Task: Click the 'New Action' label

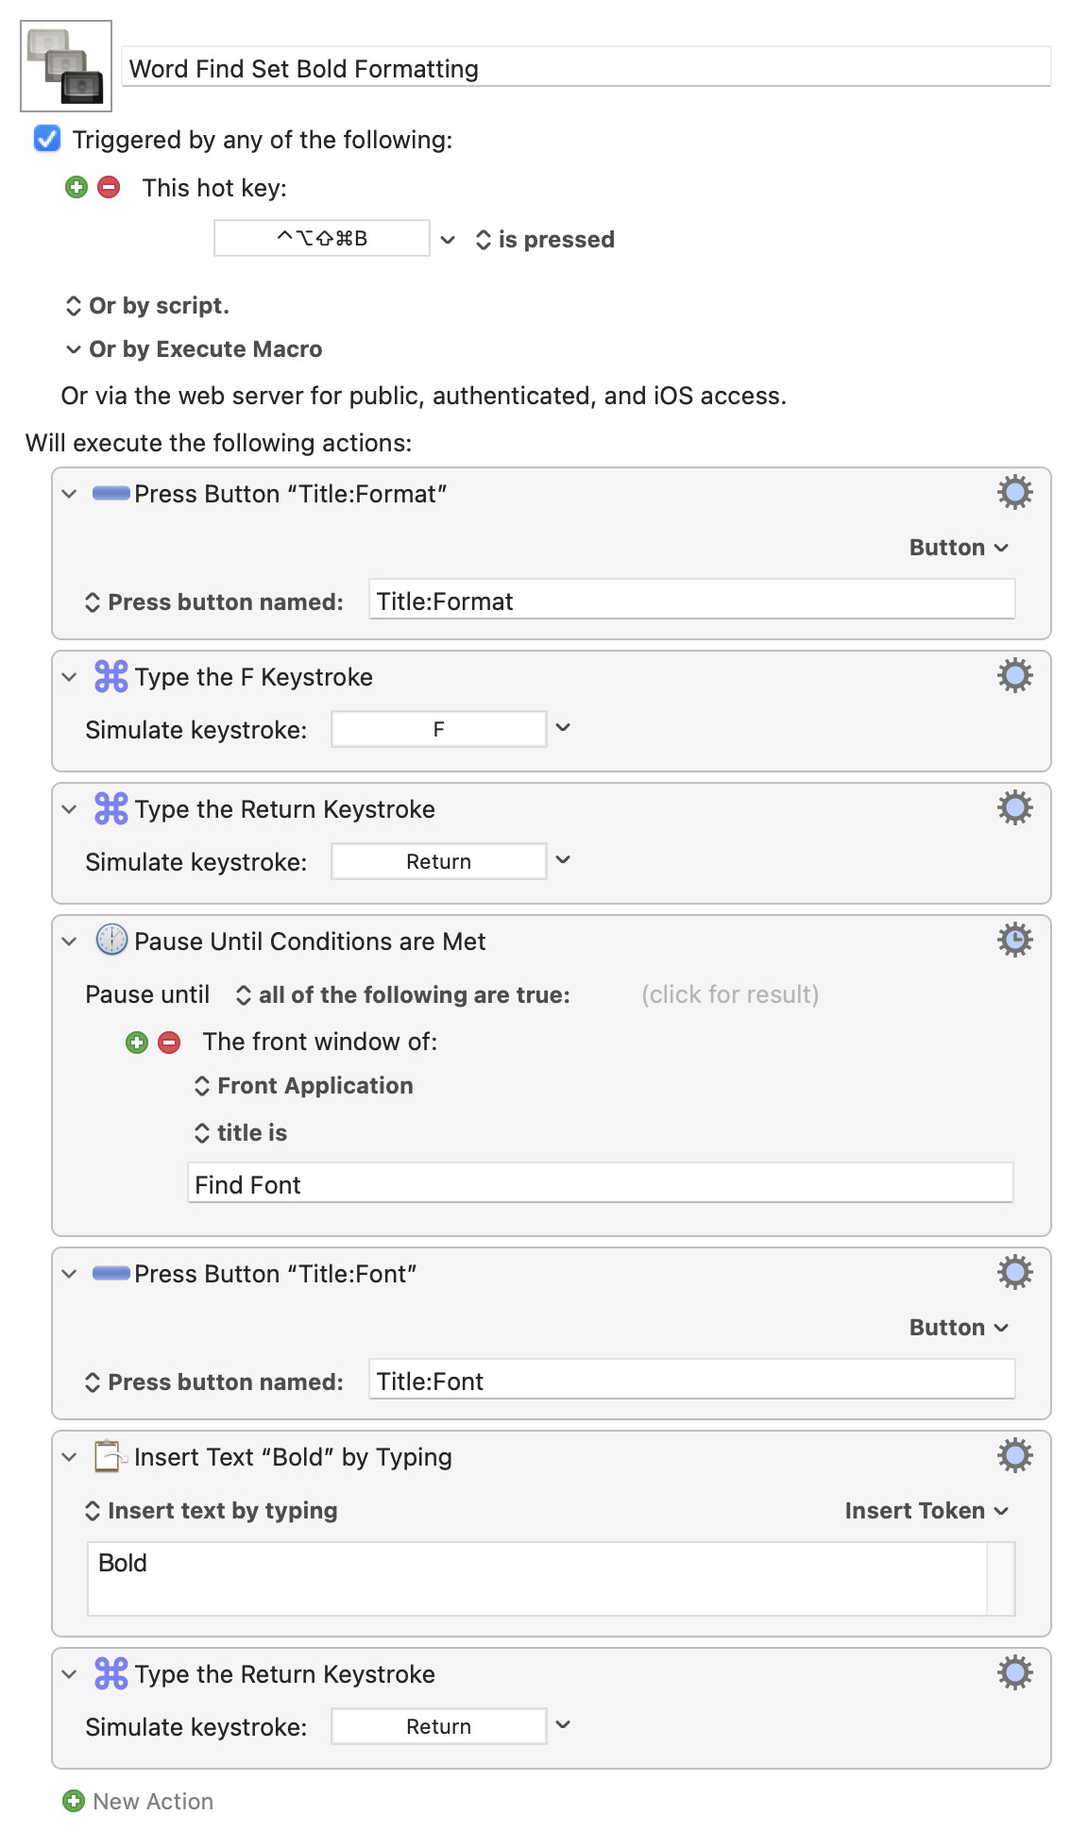Action: coord(153,1802)
